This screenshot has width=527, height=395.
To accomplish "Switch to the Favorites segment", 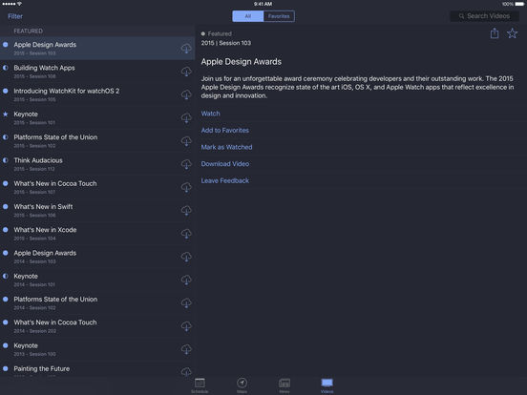I will pyautogui.click(x=279, y=16).
